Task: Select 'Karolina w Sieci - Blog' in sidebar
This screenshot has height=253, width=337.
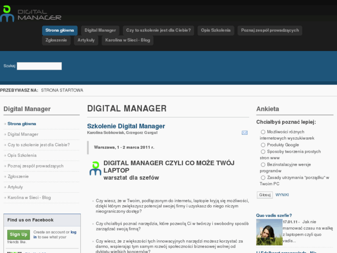Action: point(29,198)
